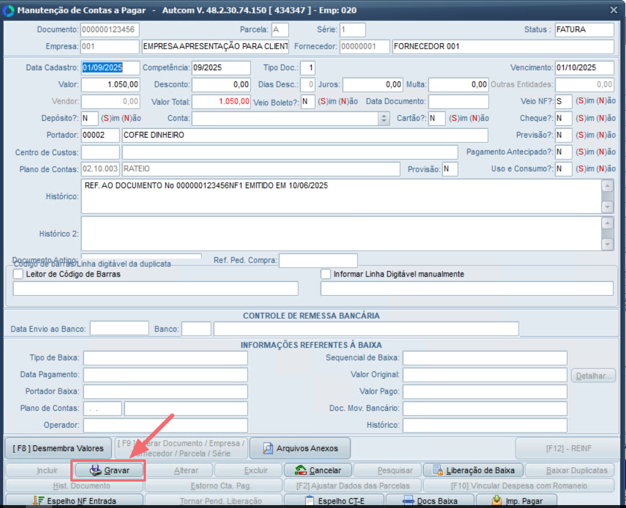
Task: Click the F12 REINF button
Action: pyautogui.click(x=568, y=448)
